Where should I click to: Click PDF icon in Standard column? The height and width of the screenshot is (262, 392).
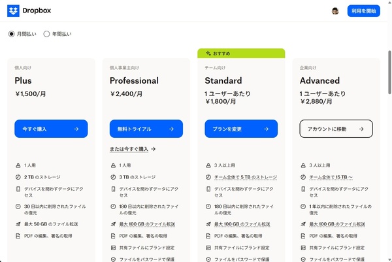click(x=208, y=236)
